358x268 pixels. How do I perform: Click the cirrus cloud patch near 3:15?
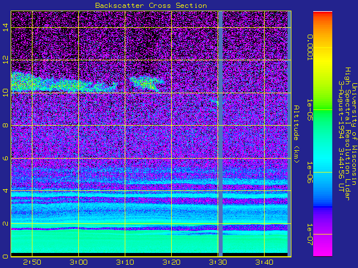(146, 83)
